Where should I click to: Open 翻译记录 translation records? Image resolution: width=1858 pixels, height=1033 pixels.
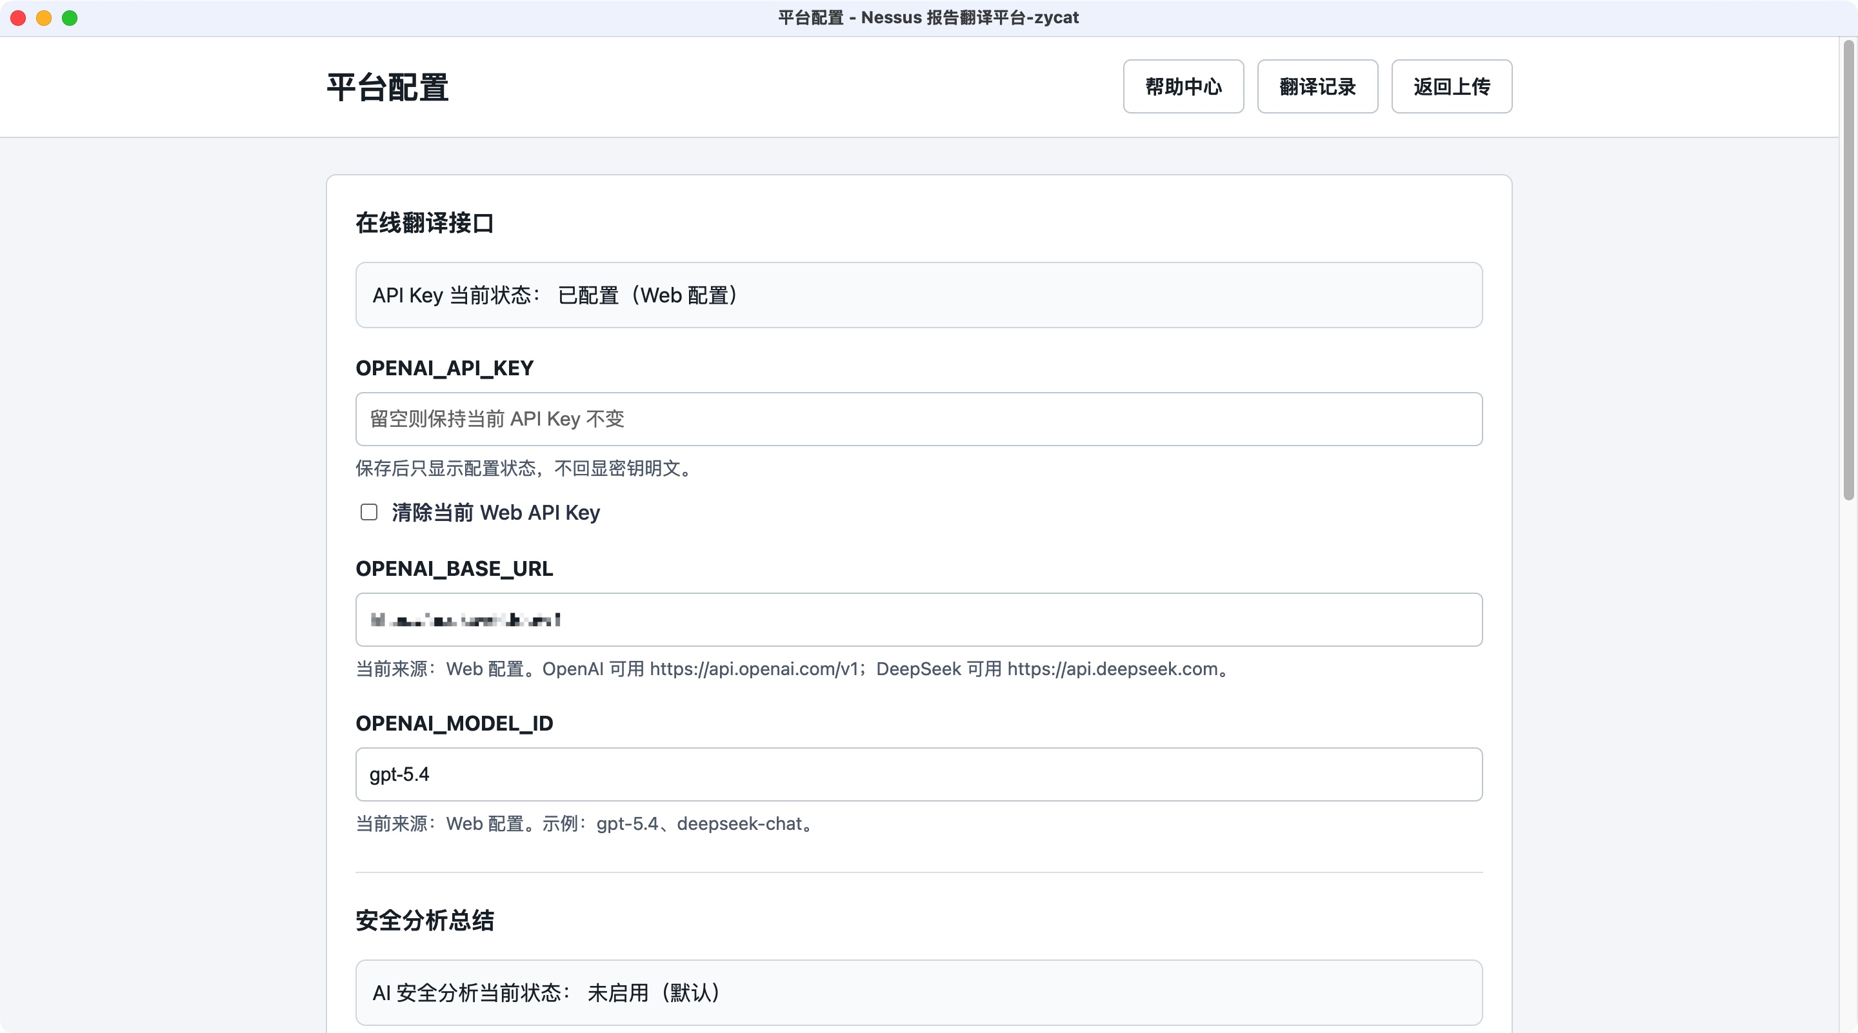(x=1317, y=86)
